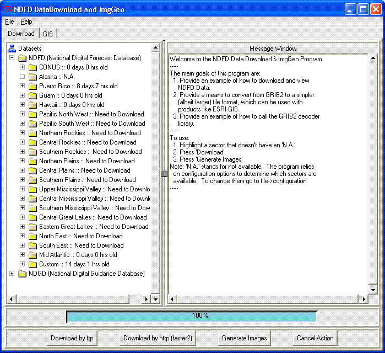Click the 100 % progress bar

pyautogui.click(x=192, y=317)
